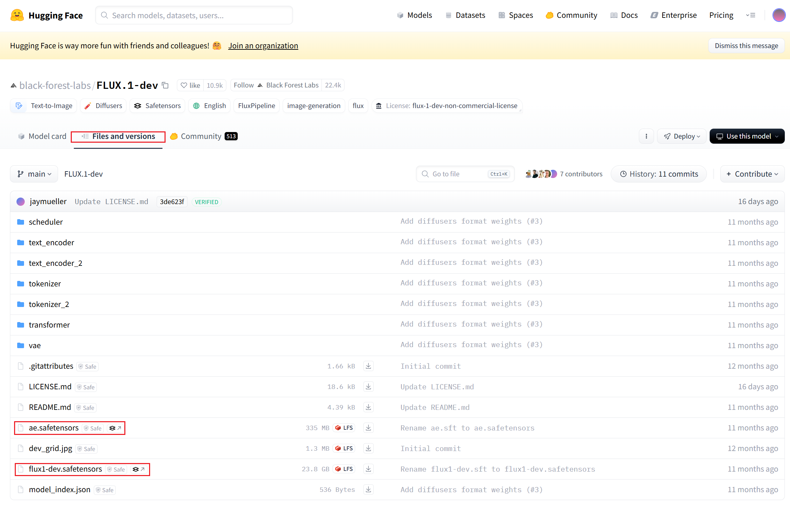
Task: Click the VERIFIED badge on latest commit
Action: pyautogui.click(x=206, y=202)
